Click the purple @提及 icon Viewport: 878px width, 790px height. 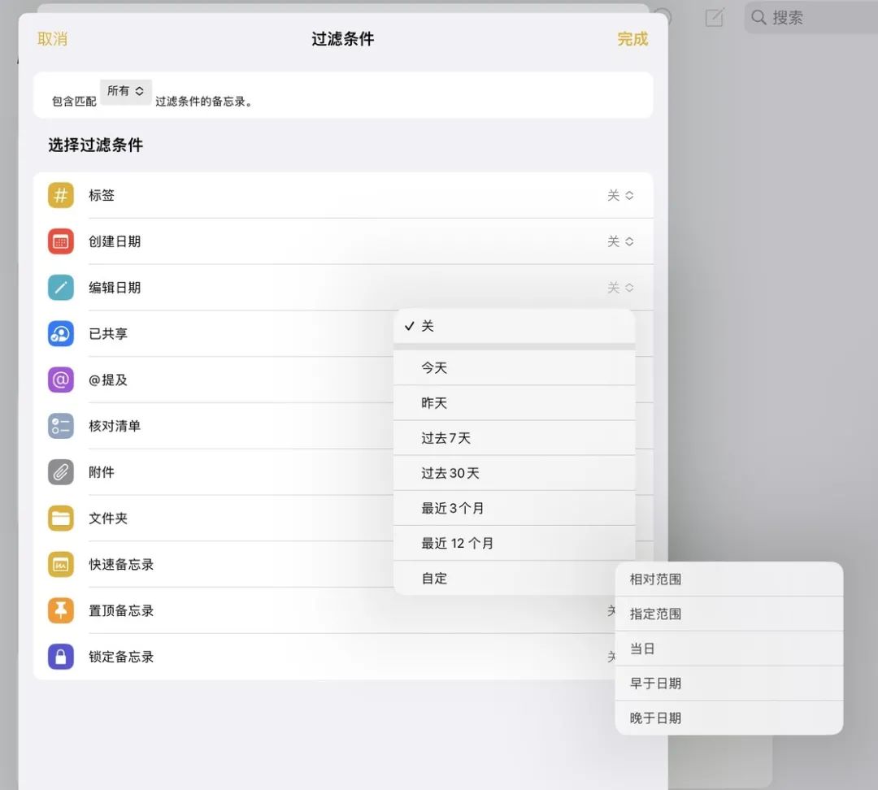[x=60, y=380]
